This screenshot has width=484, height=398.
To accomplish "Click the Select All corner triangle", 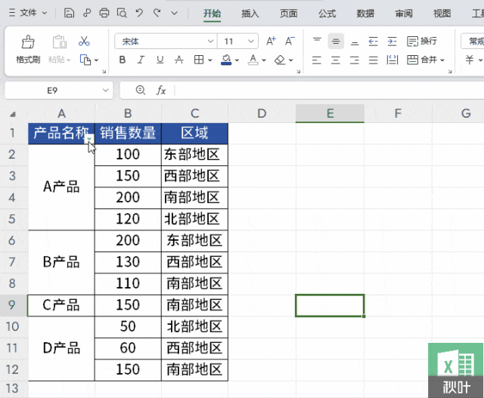I will coord(13,114).
